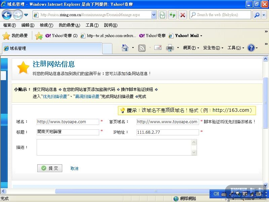Screen dimensions: 269x202
Task: Expand the command bar overflow chevron
Action: pyautogui.click(x=266, y=44)
